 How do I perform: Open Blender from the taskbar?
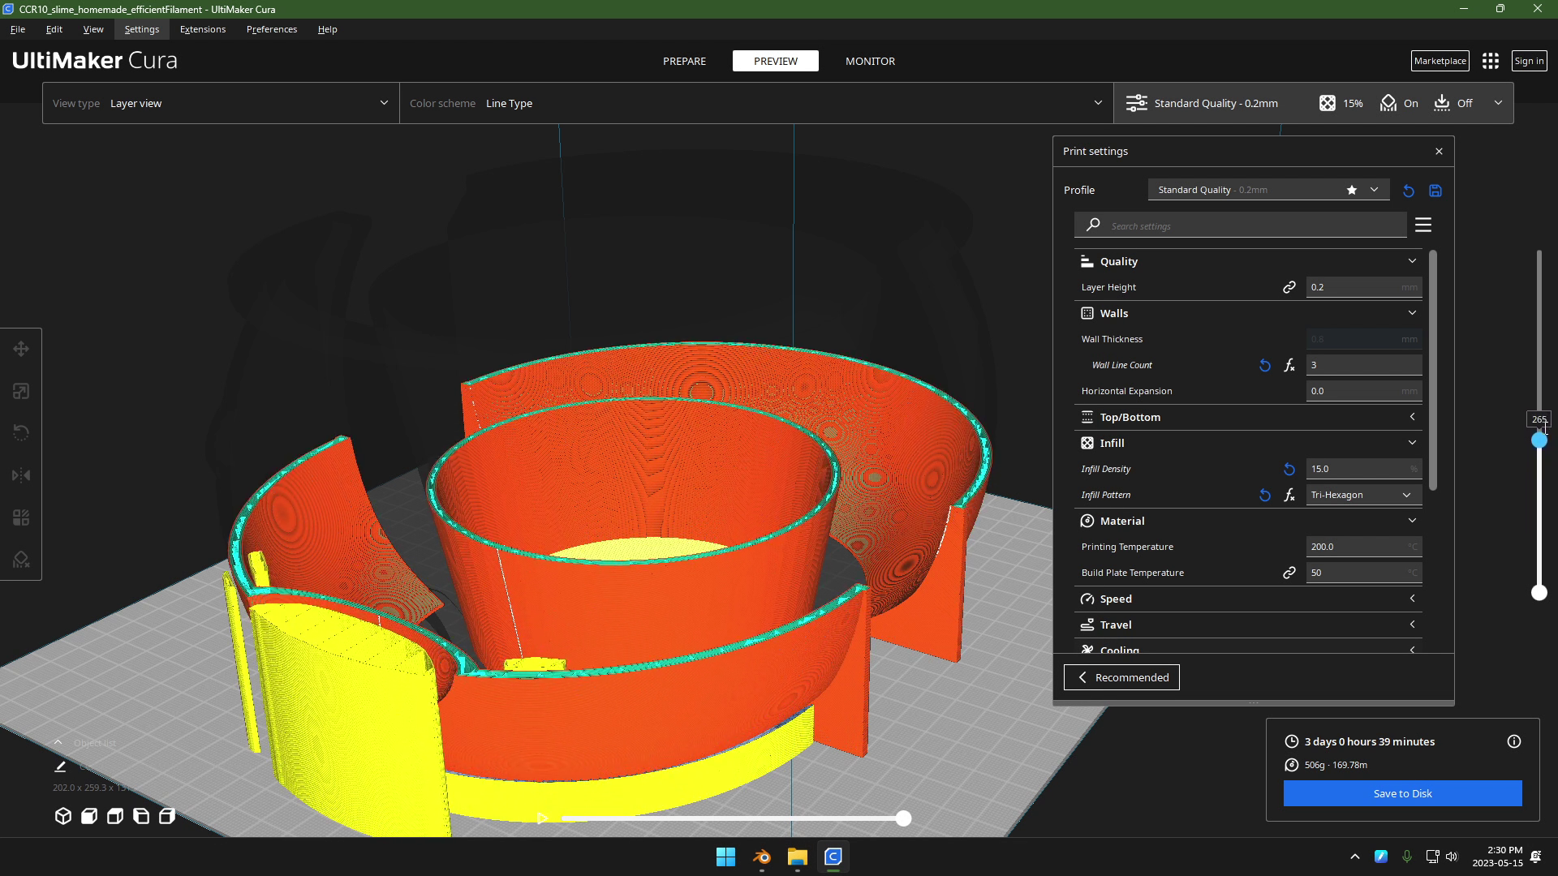point(761,857)
